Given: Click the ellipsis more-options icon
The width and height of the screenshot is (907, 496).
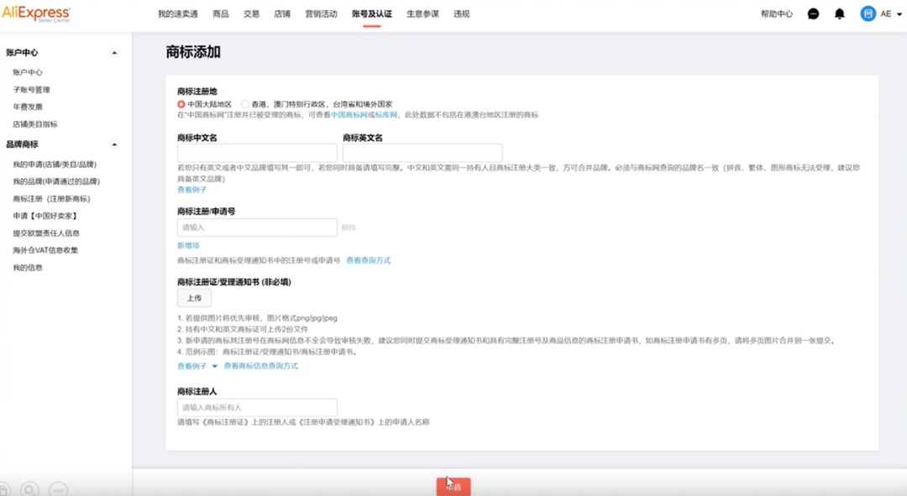Looking at the screenshot, I should [58, 489].
